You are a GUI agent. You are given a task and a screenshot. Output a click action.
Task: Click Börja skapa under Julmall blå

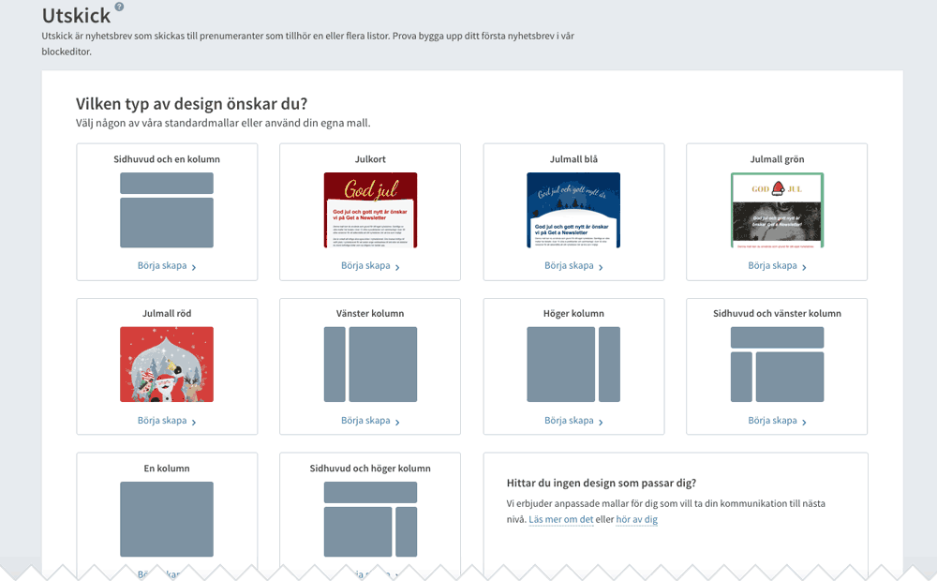(x=573, y=265)
